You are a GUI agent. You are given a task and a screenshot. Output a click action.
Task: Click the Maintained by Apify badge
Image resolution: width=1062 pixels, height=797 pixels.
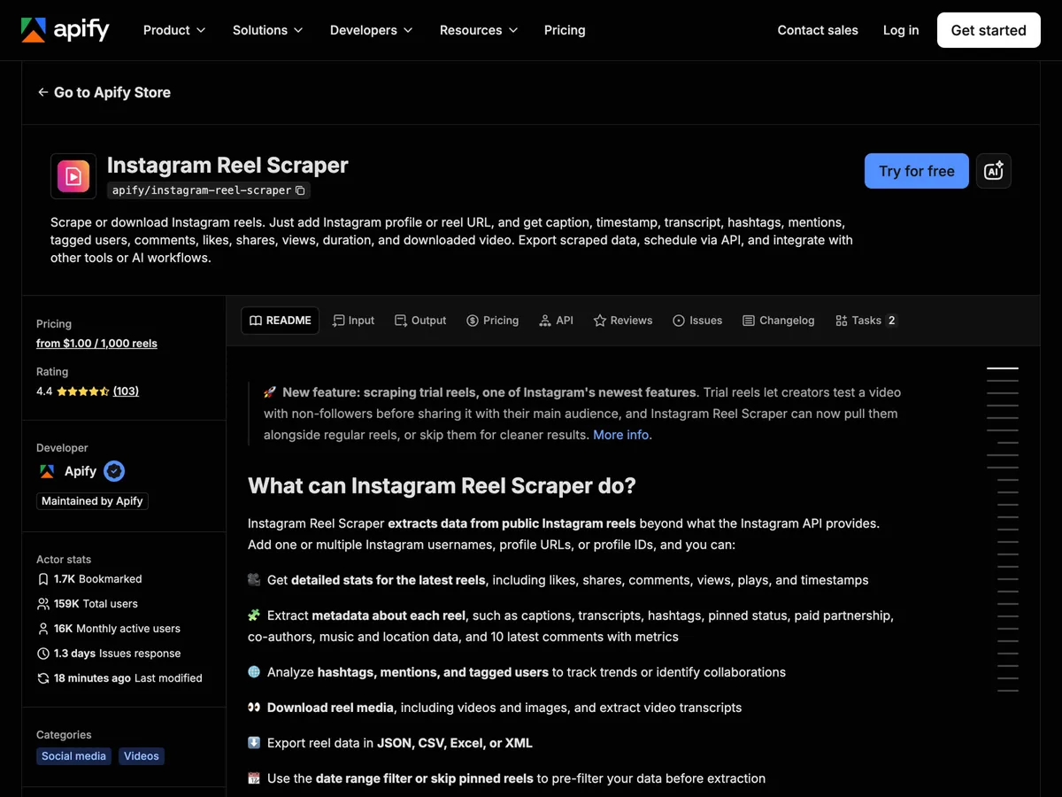click(x=92, y=501)
